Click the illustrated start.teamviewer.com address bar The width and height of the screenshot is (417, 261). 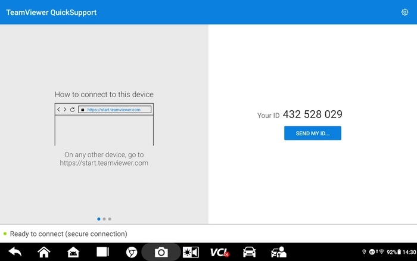(114, 110)
